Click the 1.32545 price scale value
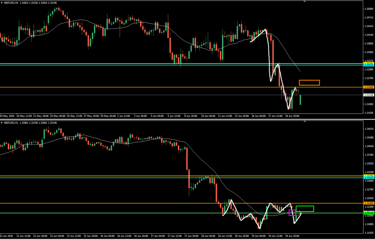375x240 pixels. (368, 198)
